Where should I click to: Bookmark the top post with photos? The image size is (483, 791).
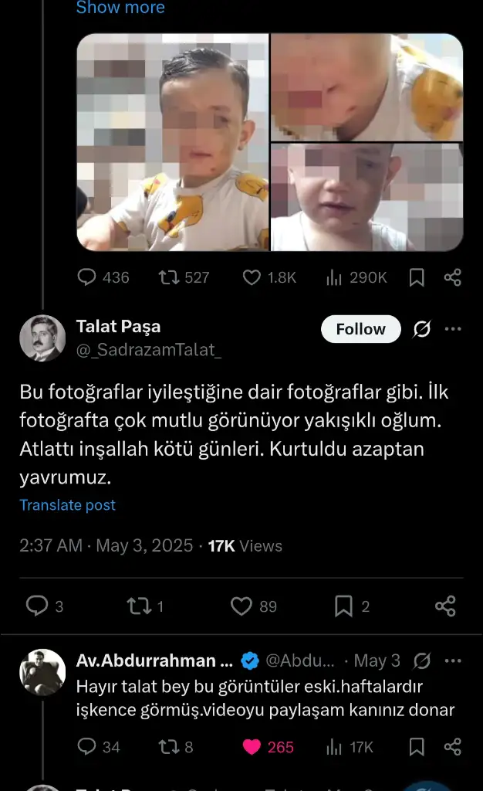417,277
